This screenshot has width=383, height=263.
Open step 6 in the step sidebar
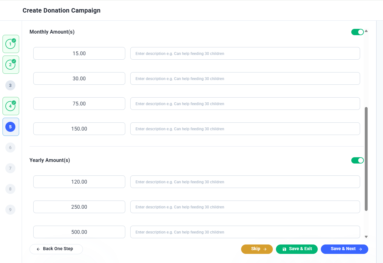click(10, 148)
